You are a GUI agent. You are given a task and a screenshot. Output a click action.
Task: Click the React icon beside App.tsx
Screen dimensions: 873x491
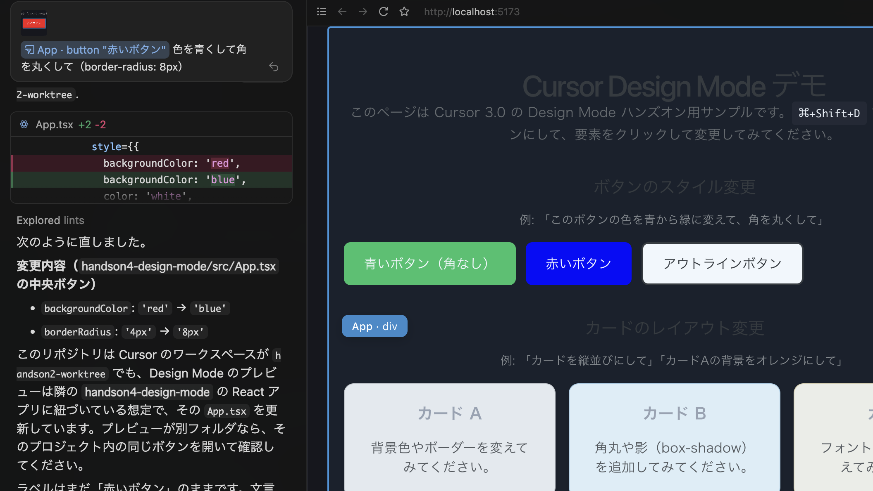(24, 124)
